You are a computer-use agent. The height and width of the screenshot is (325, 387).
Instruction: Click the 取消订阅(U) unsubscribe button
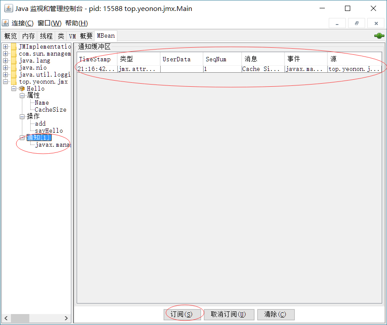point(229,314)
